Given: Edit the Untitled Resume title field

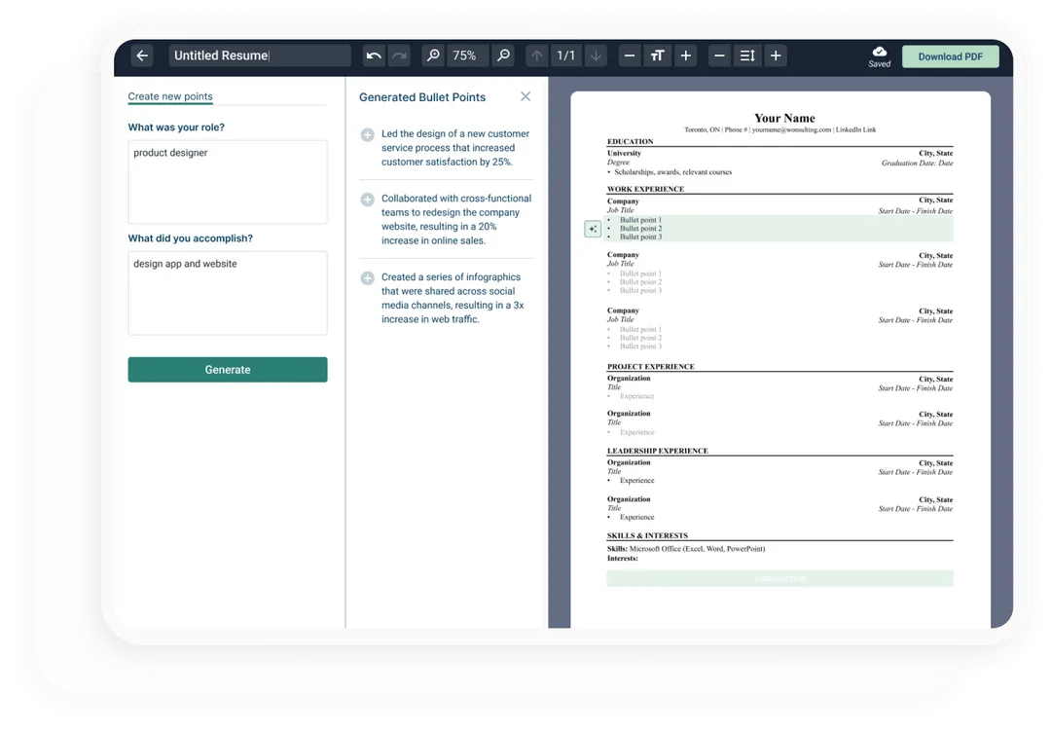Looking at the screenshot, I should coord(260,55).
